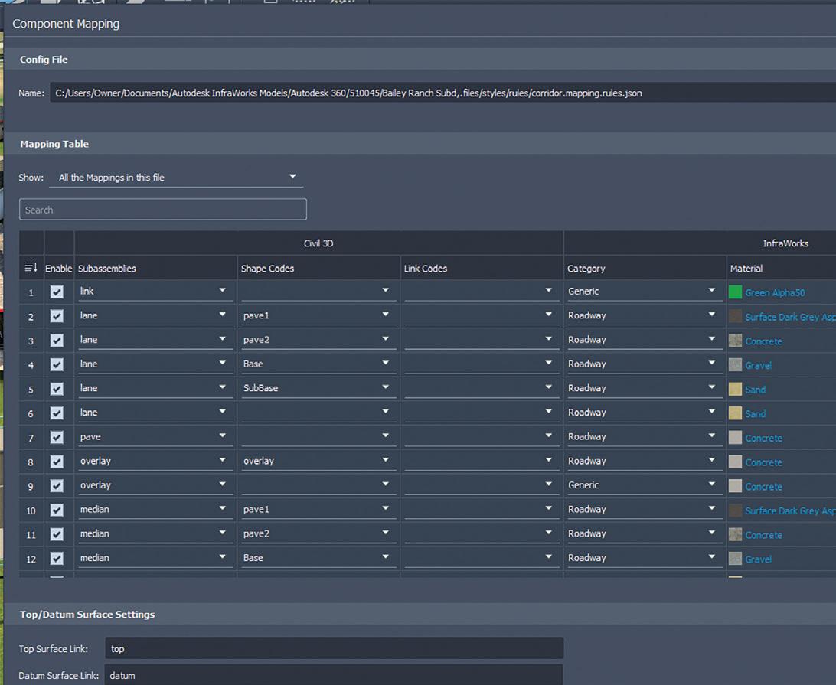The image size is (836, 685).
Task: Click the Concrete material link in row 7
Action: pyautogui.click(x=763, y=439)
